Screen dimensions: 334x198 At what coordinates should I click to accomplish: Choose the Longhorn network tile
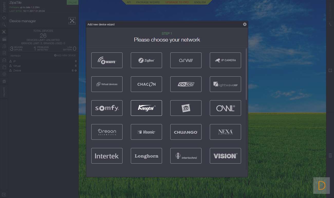click(146, 156)
